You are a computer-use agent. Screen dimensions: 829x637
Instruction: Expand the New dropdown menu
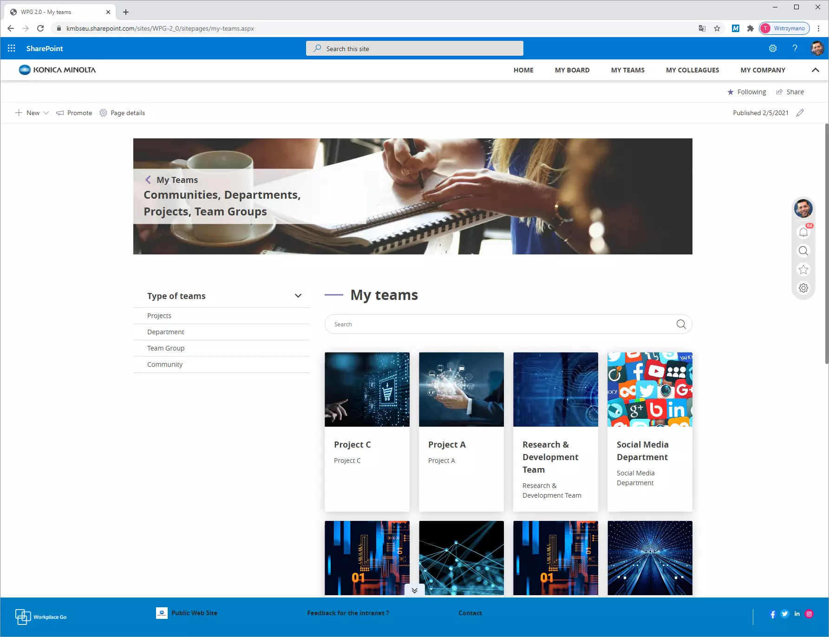(x=32, y=113)
